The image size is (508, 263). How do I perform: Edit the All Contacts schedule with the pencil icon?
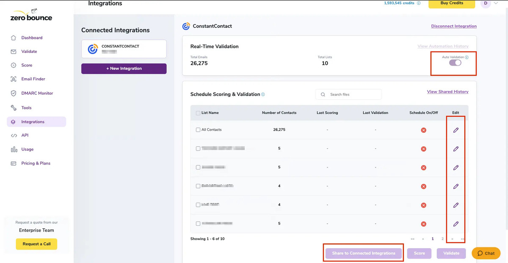click(456, 130)
